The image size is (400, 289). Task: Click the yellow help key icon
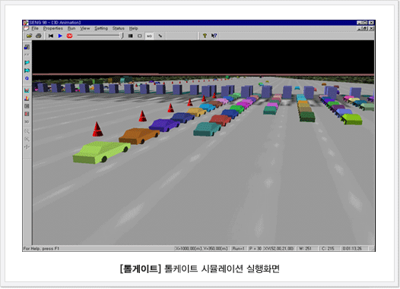click(x=205, y=36)
